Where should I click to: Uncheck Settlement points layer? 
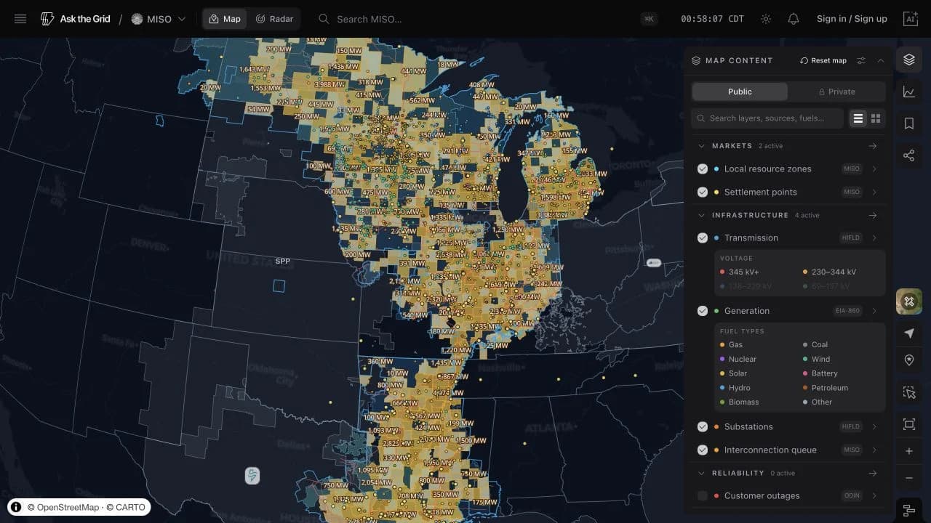703,192
